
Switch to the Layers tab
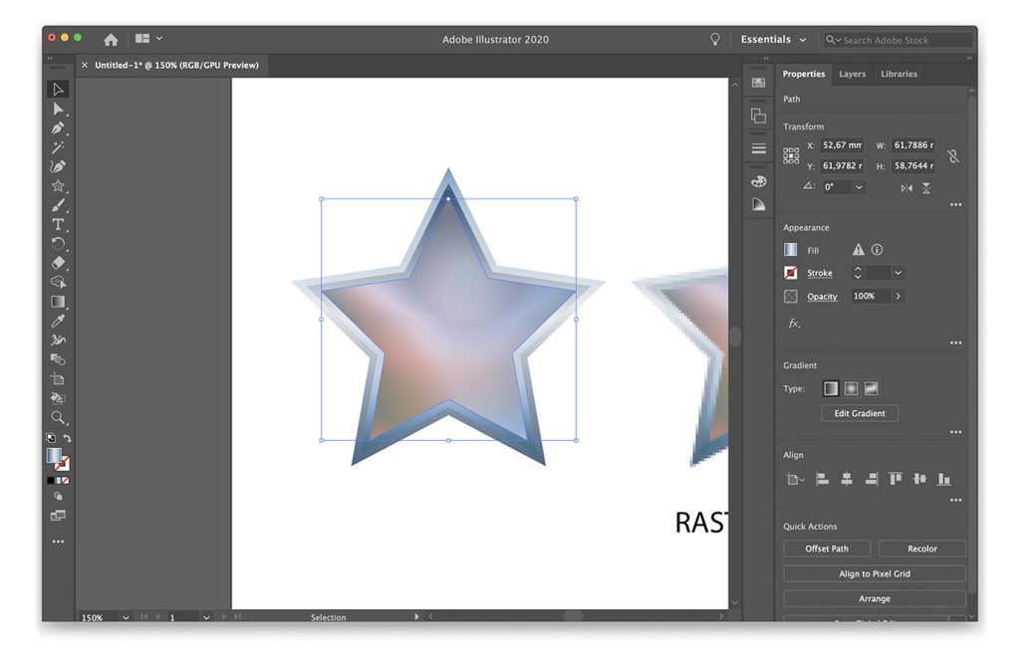point(853,74)
